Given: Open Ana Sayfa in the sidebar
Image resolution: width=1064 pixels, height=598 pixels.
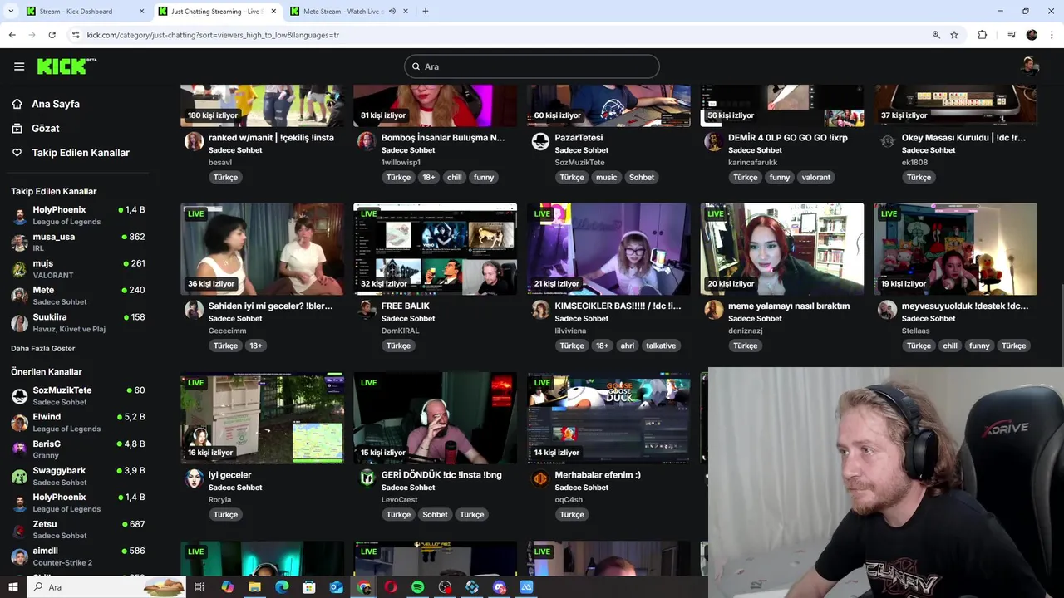Looking at the screenshot, I should (x=56, y=104).
